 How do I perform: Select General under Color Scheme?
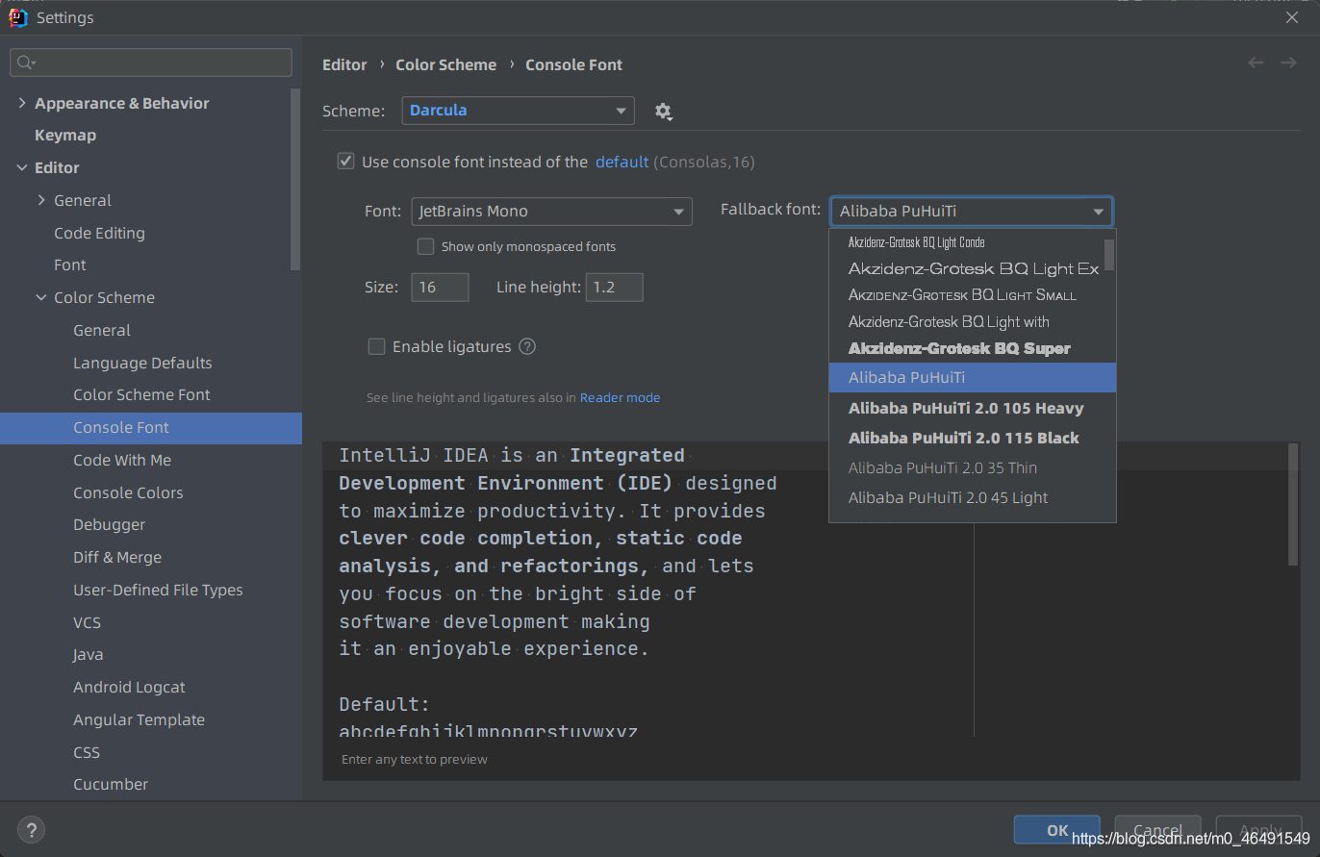[102, 330]
